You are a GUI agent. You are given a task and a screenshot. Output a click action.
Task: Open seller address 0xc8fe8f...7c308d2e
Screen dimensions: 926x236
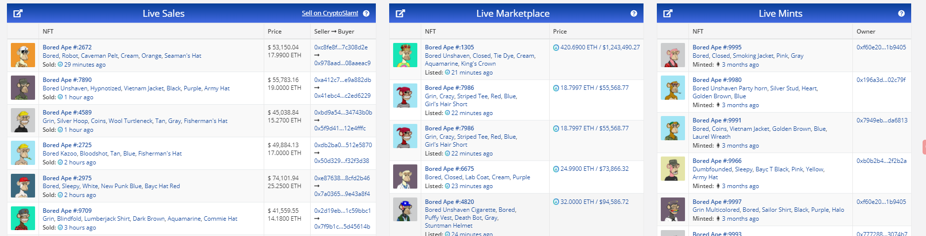pyautogui.click(x=341, y=47)
